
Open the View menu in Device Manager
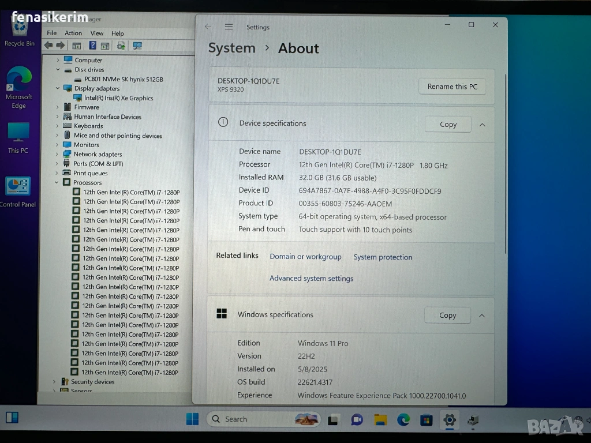pos(97,33)
